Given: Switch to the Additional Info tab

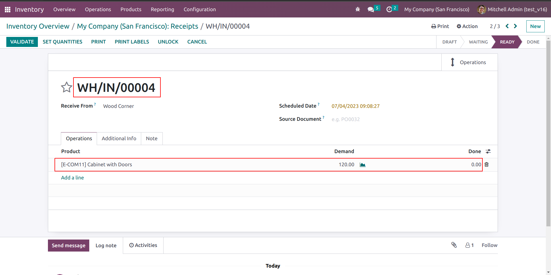Looking at the screenshot, I should click(119, 139).
